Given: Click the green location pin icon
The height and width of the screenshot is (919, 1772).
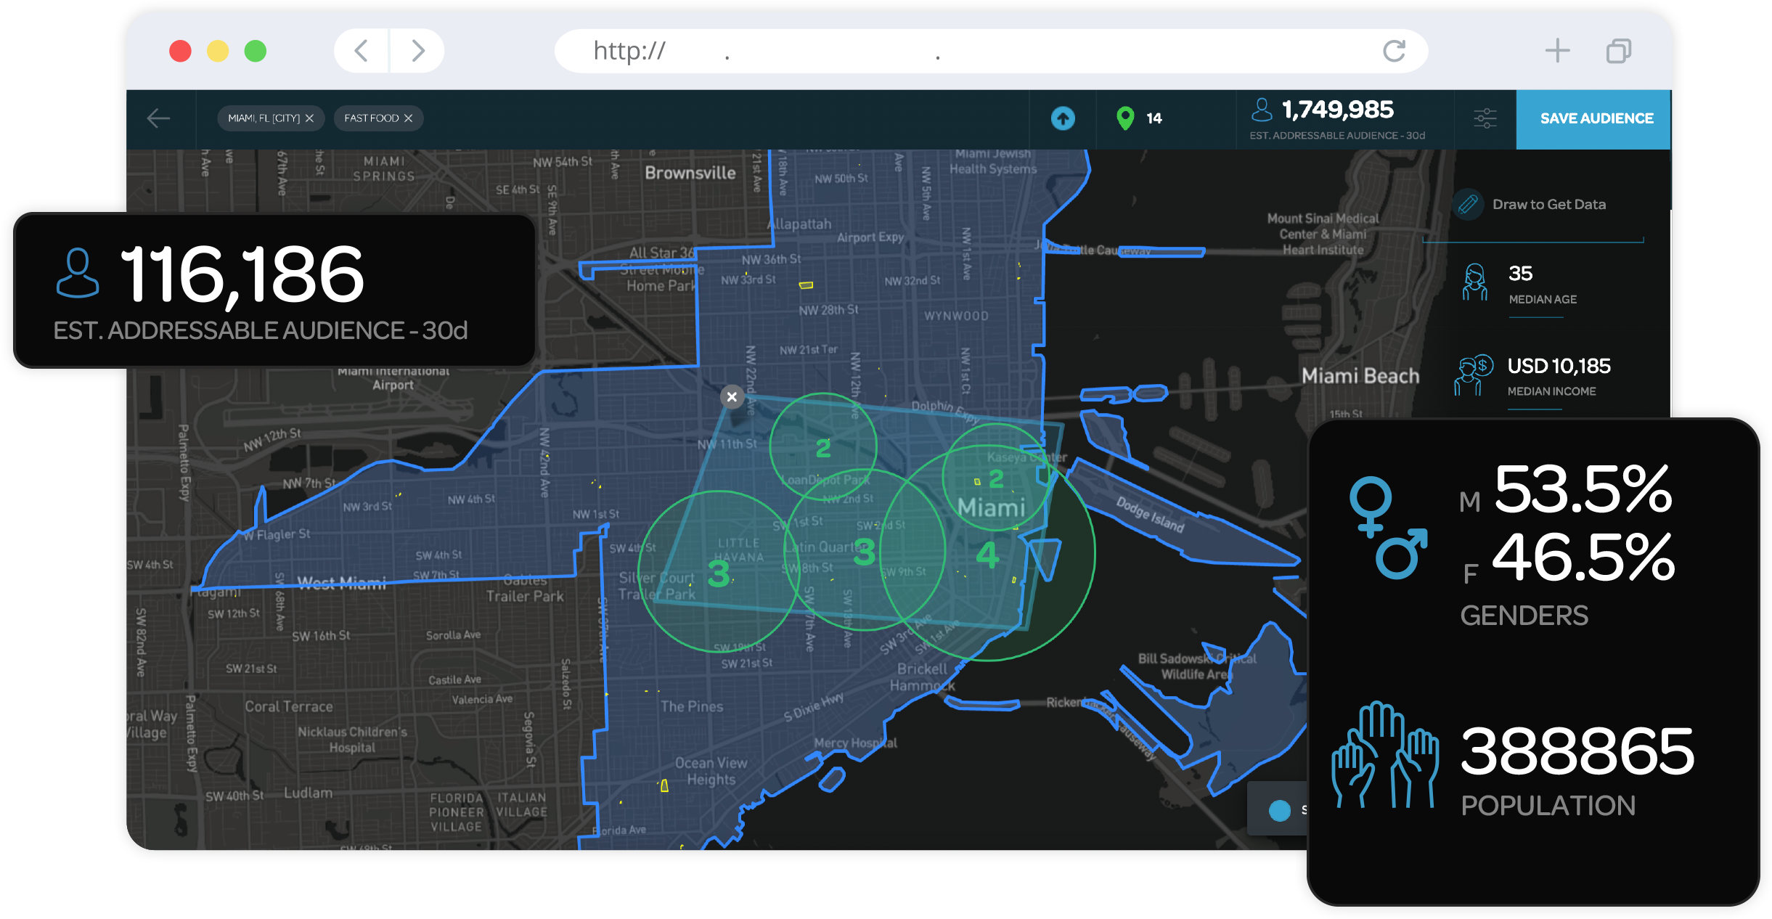Looking at the screenshot, I should click(1125, 118).
